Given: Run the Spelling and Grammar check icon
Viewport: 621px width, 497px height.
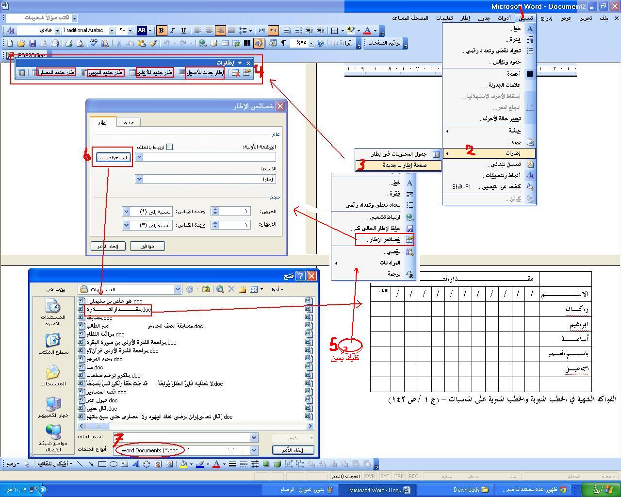Looking at the screenshot, I should tap(94, 43).
